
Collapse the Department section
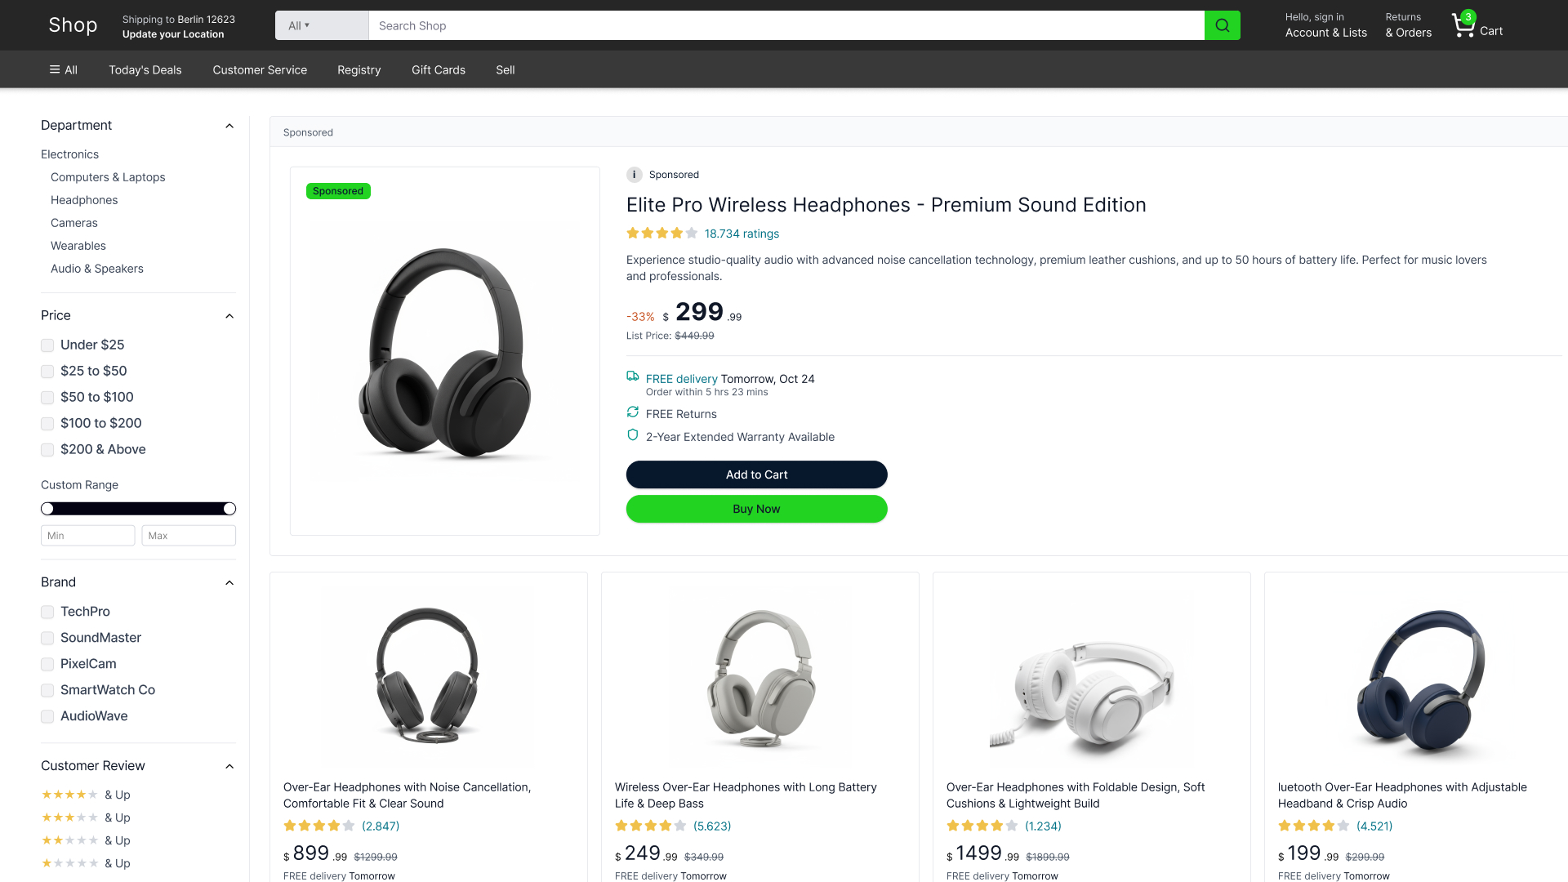coord(229,126)
